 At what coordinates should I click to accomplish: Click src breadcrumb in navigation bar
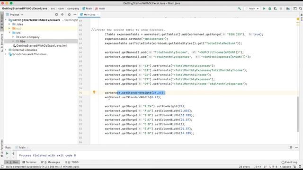(53, 8)
